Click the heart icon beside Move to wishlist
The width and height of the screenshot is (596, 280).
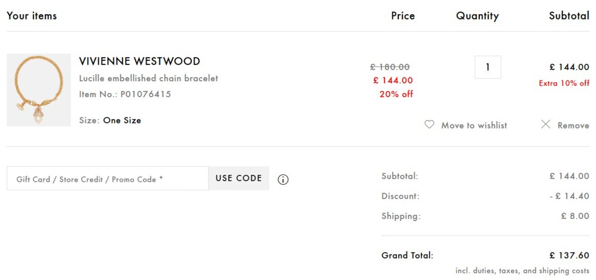click(x=429, y=124)
